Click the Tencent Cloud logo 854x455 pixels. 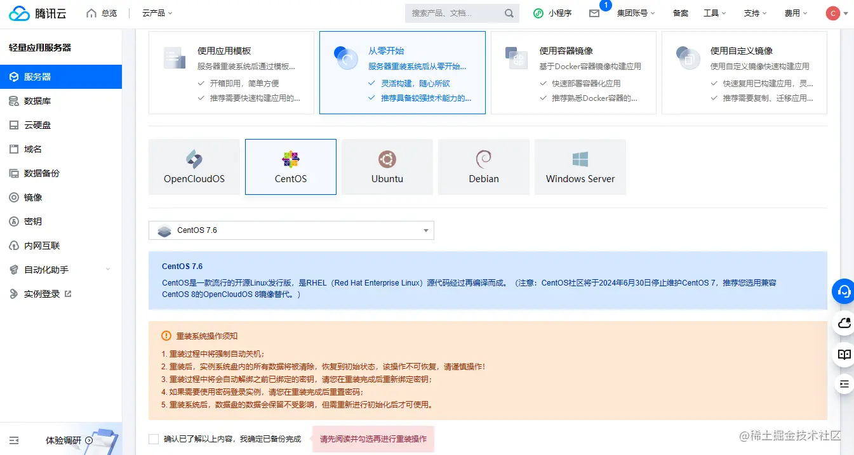coord(37,13)
